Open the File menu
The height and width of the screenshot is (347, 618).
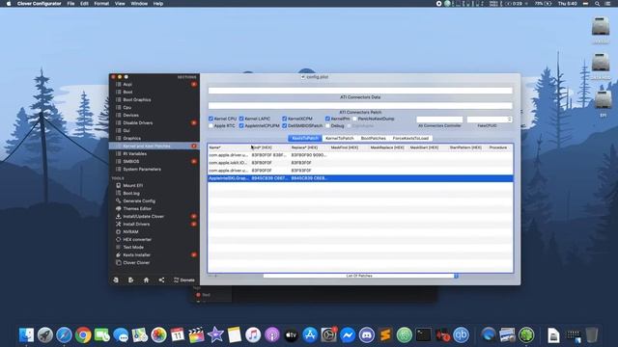[70, 4]
